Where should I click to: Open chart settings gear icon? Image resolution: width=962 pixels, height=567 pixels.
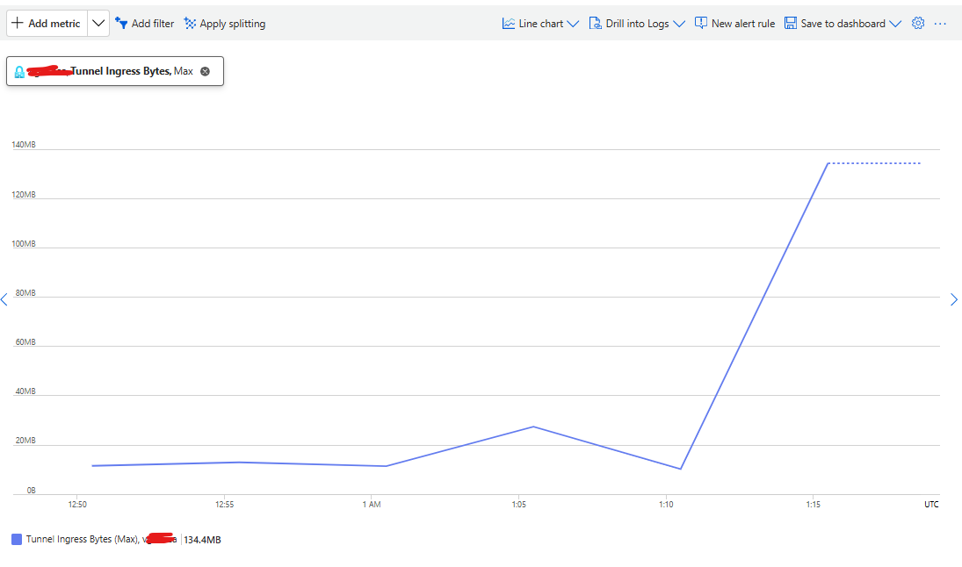[x=918, y=24]
